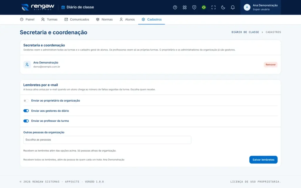Click the Versão 1.0.0 footer text

click(94, 182)
